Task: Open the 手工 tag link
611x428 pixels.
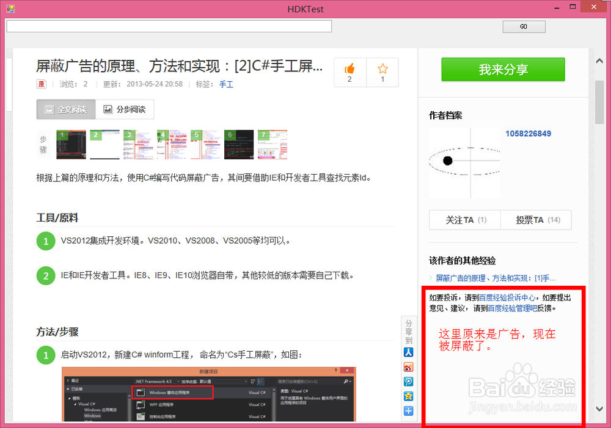Action: pos(226,84)
